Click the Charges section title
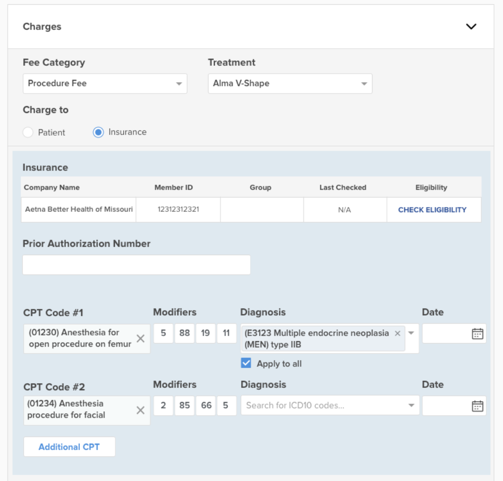 [42, 26]
